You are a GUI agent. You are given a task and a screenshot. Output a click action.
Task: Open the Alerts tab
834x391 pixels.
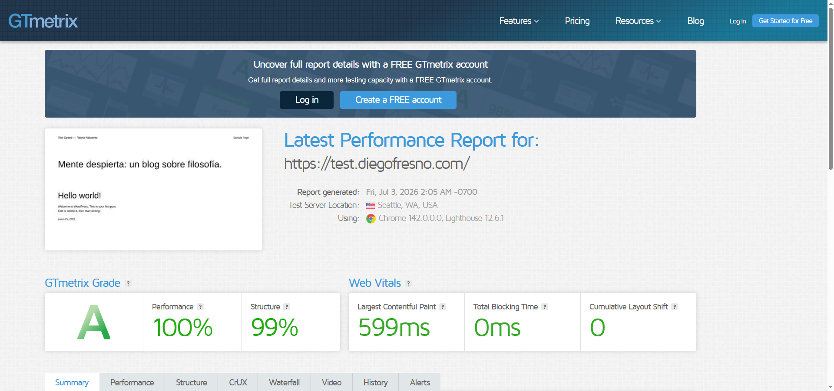coord(420,382)
